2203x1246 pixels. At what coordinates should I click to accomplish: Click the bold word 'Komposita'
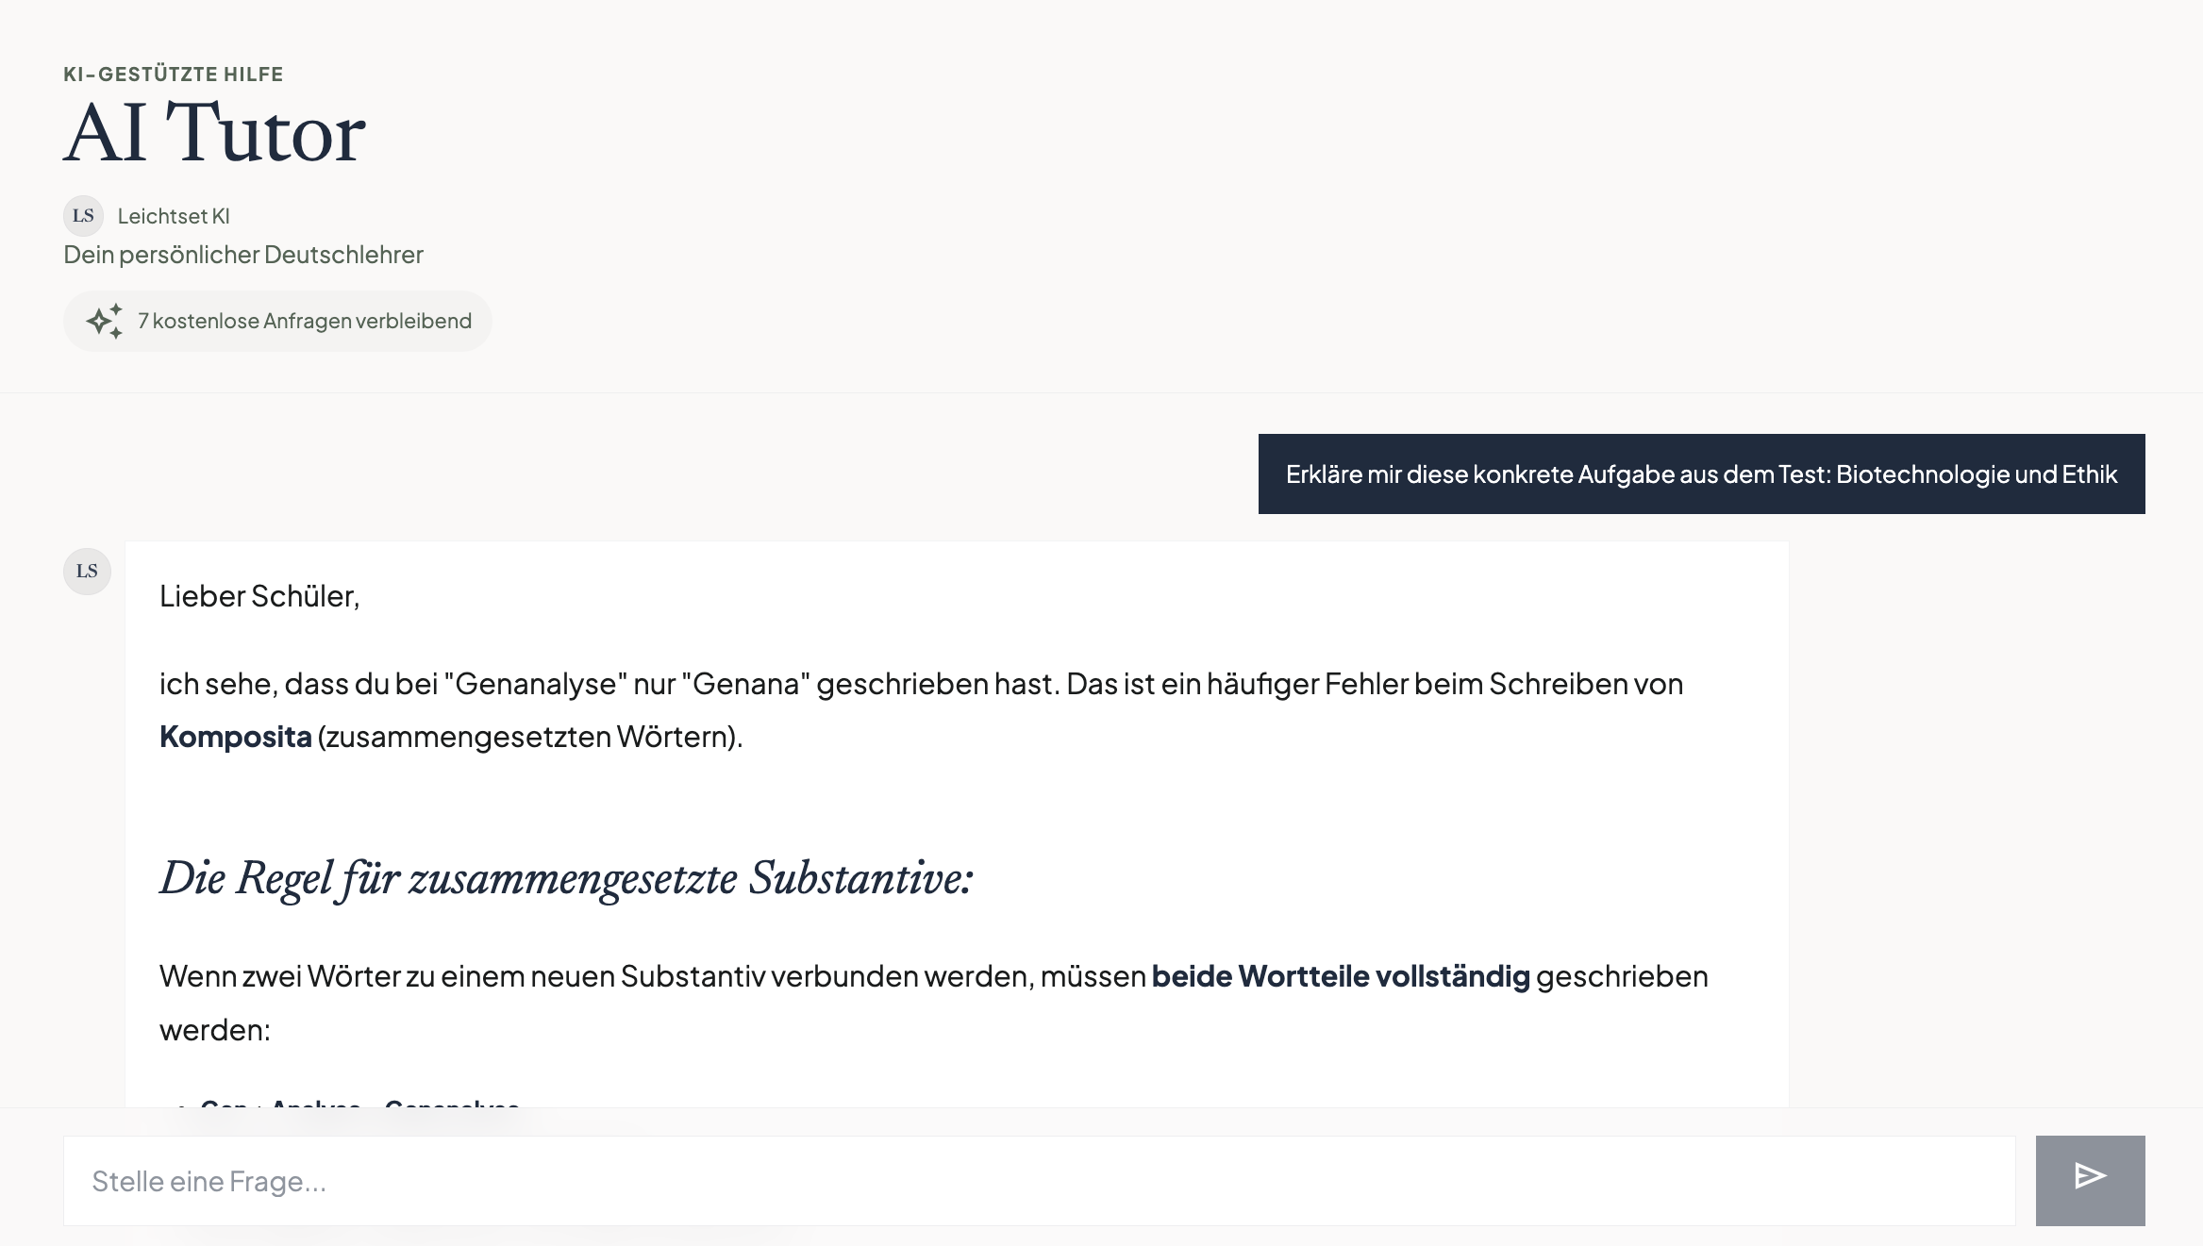tap(236, 736)
